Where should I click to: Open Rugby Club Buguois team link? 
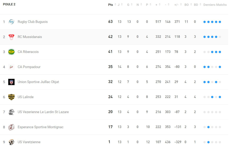tap(33, 22)
